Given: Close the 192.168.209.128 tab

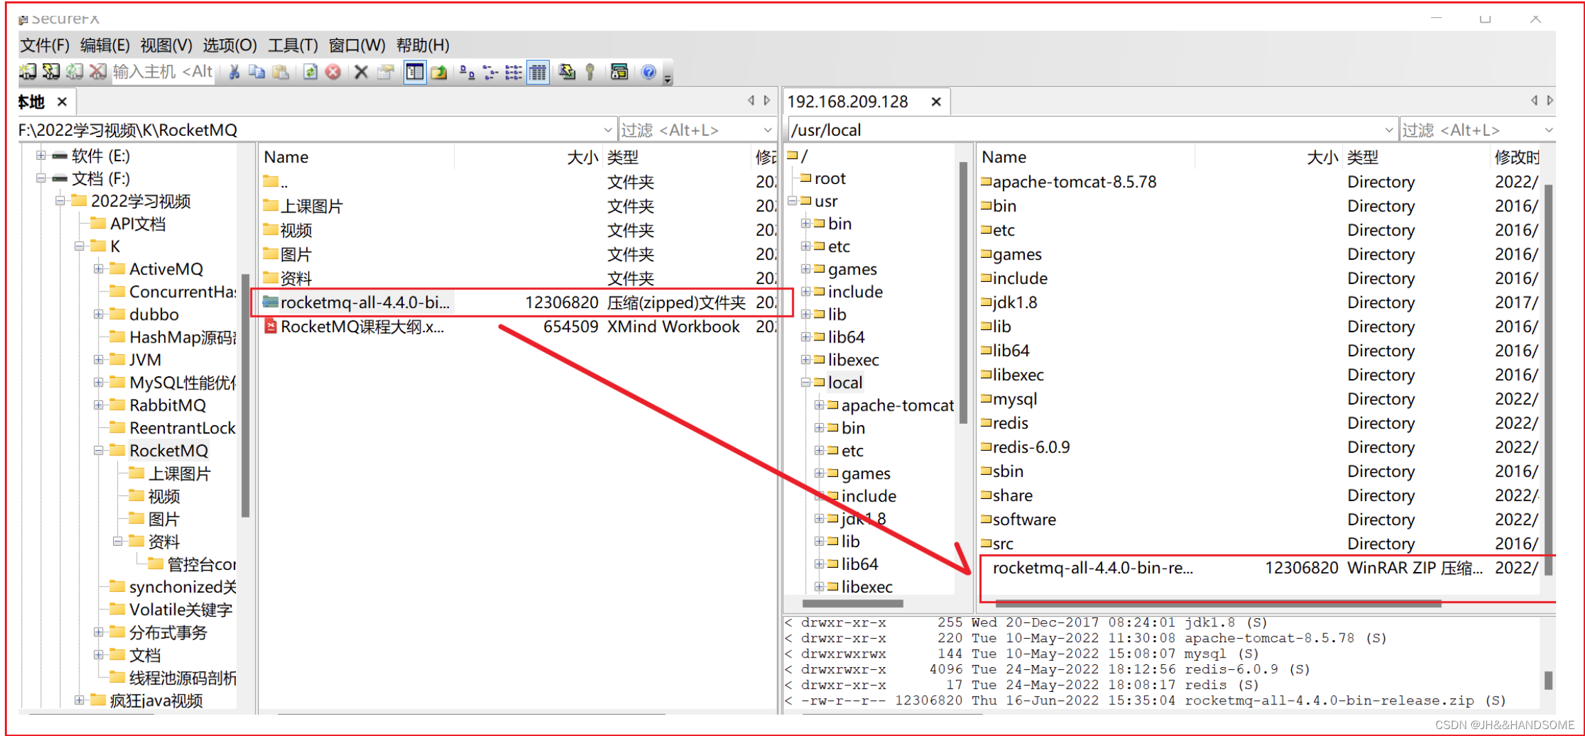Looking at the screenshot, I should [x=936, y=102].
